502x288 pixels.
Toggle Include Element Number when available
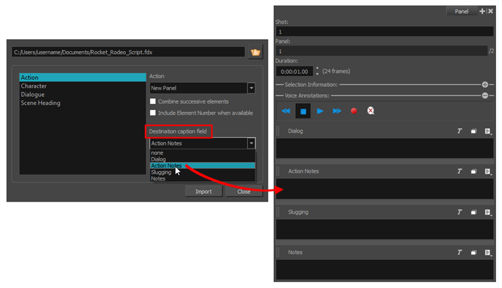click(153, 113)
